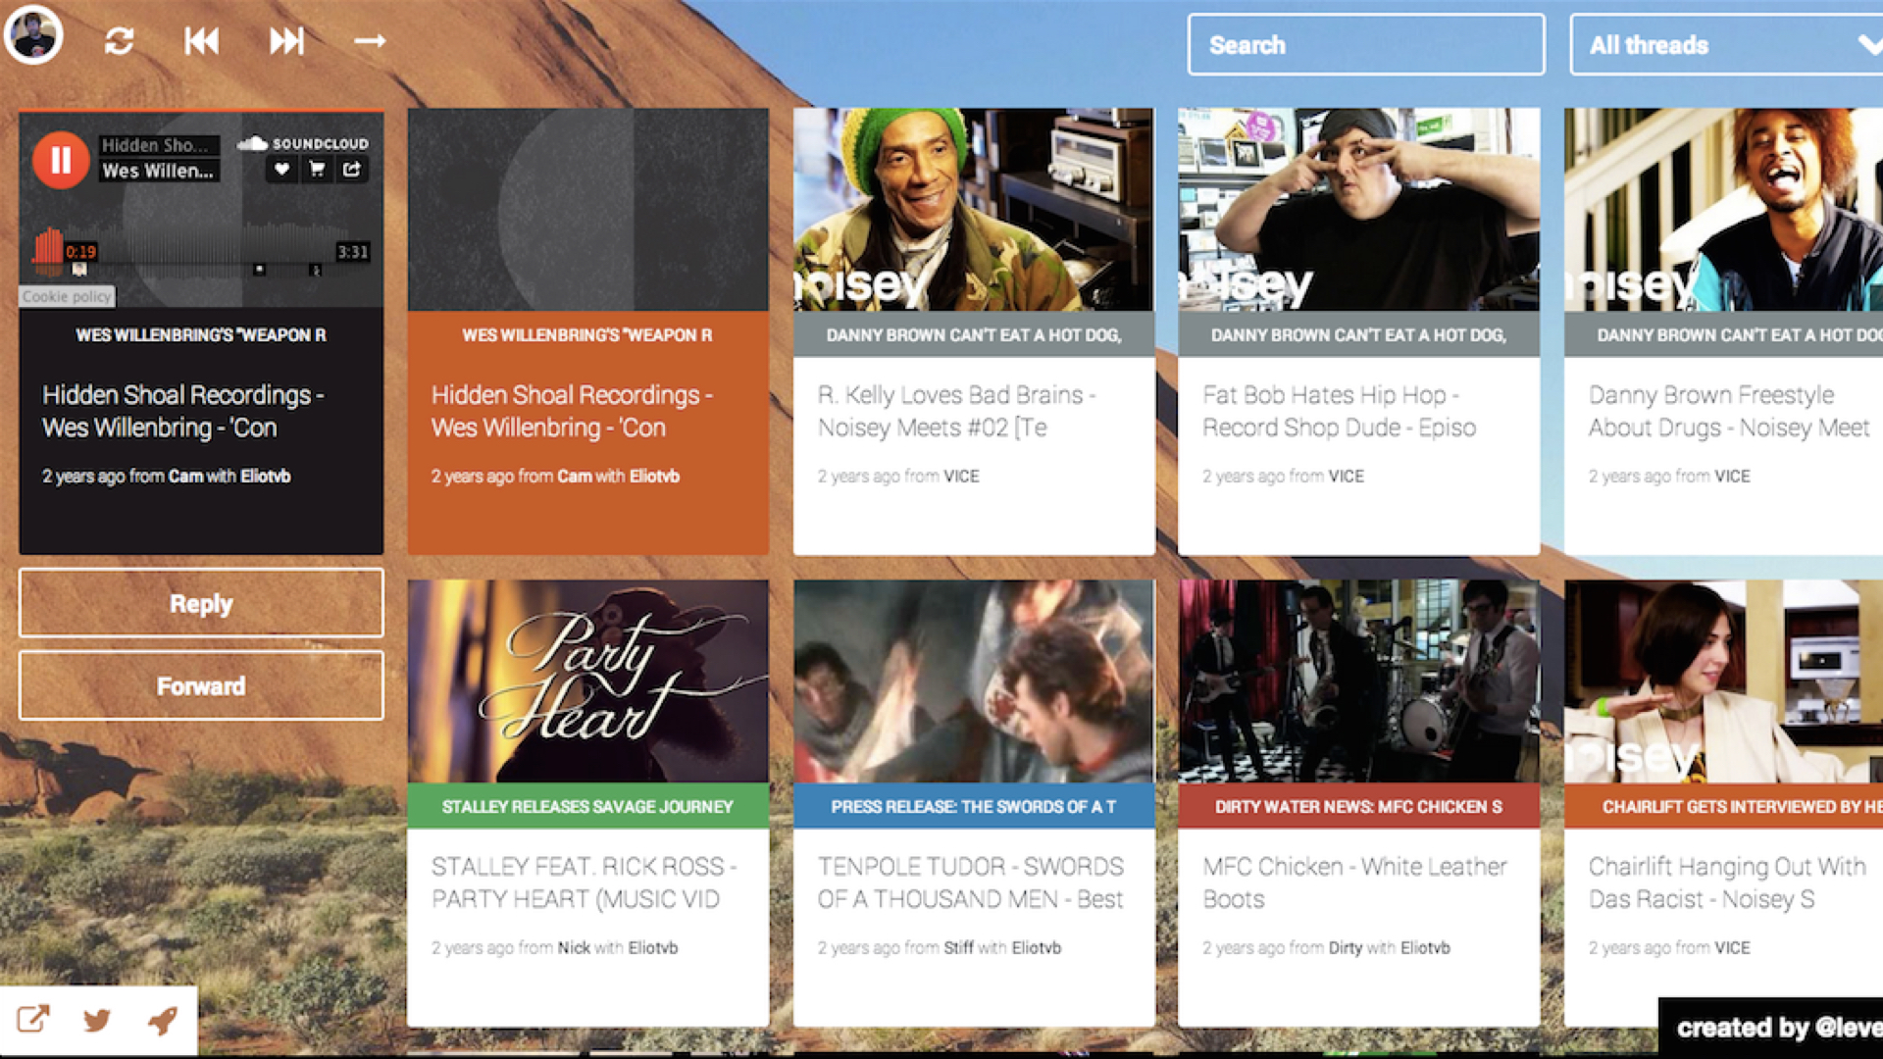Image resolution: width=1883 pixels, height=1059 pixels.
Task: Open the Party Heart video thumbnail
Action: (587, 681)
